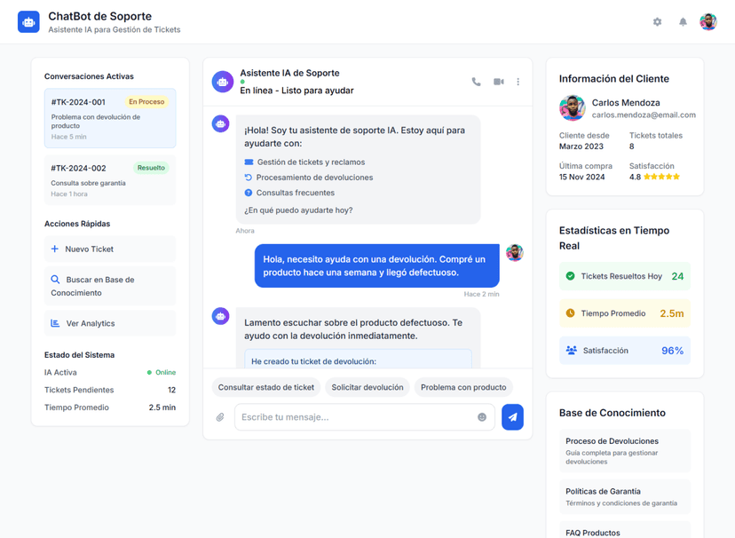Screen dimensions: 735x538
Task: Click the Tiempo Promedio stat card
Action: pos(625,313)
